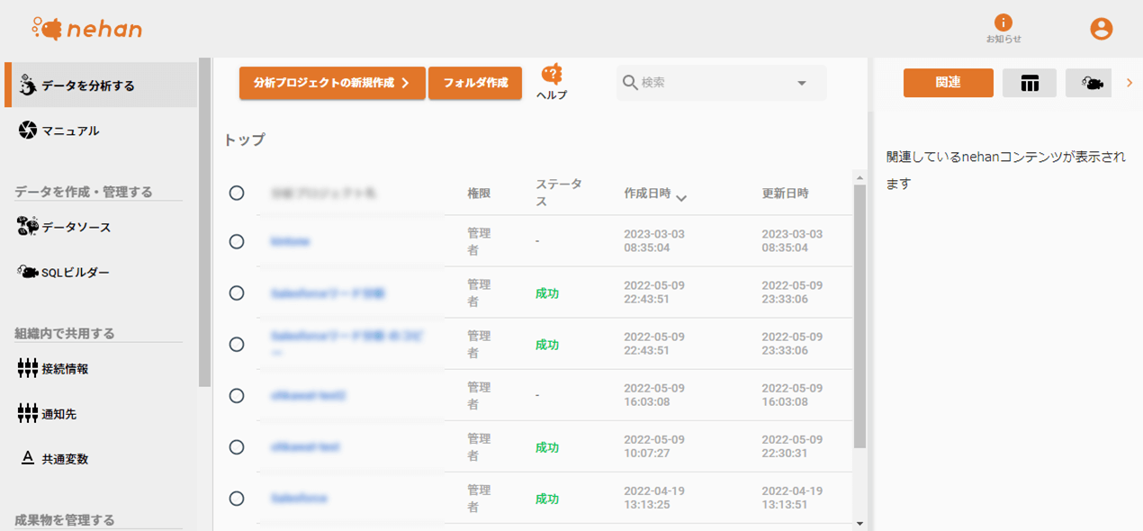The image size is (1143, 531).
Task: Open the search box dropdown arrow
Action: tap(802, 84)
